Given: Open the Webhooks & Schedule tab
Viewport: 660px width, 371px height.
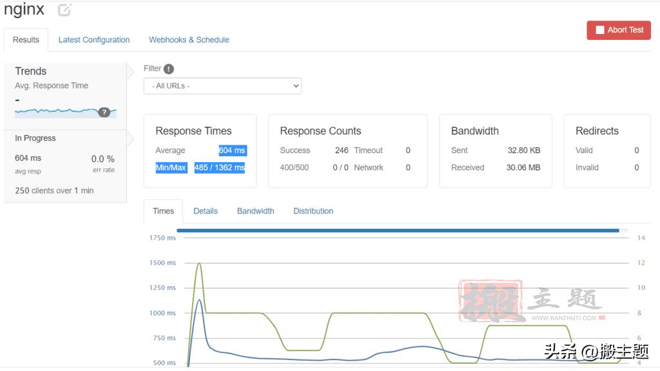Looking at the screenshot, I should [188, 39].
